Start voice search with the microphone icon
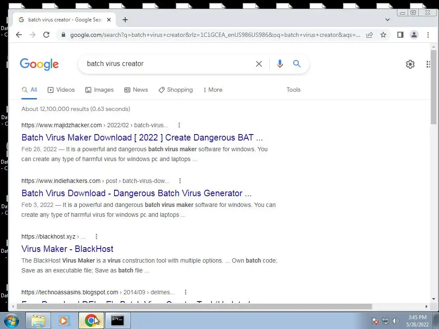Screen dimensions: 439x329 [x=280, y=64]
